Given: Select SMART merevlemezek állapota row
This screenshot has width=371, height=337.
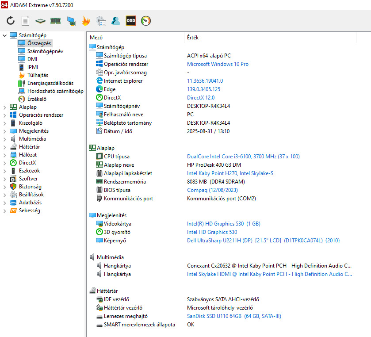Looking at the screenshot, I should click(222, 325).
